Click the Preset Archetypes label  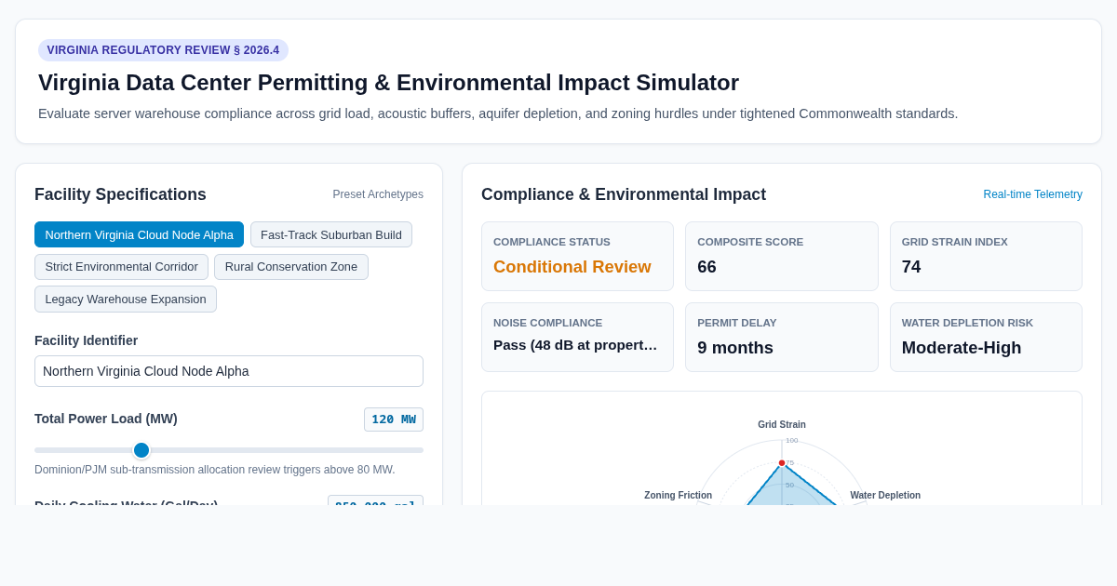[378, 194]
